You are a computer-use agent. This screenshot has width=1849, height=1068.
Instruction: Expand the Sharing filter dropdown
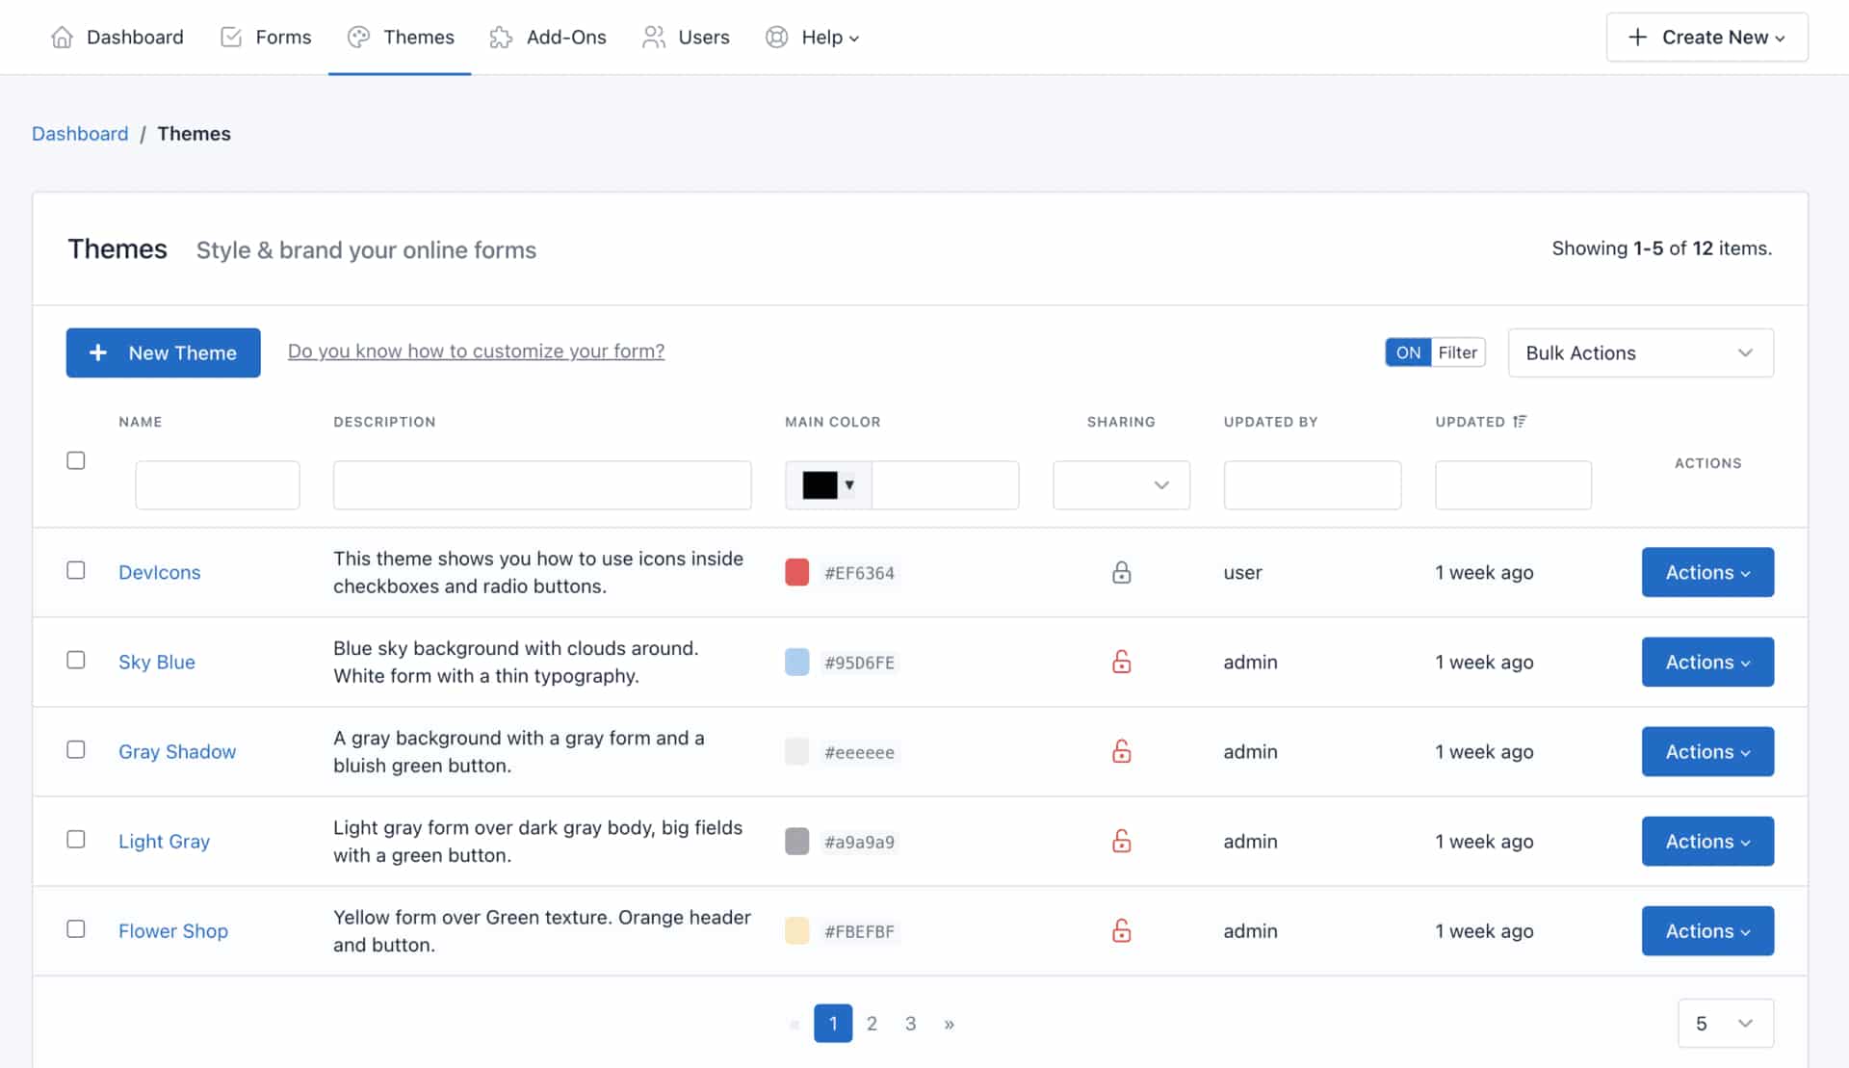(x=1121, y=484)
